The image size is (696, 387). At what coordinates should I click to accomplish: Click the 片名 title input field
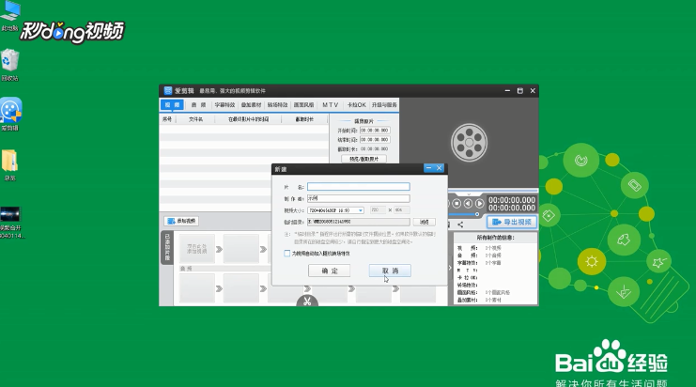pyautogui.click(x=359, y=187)
